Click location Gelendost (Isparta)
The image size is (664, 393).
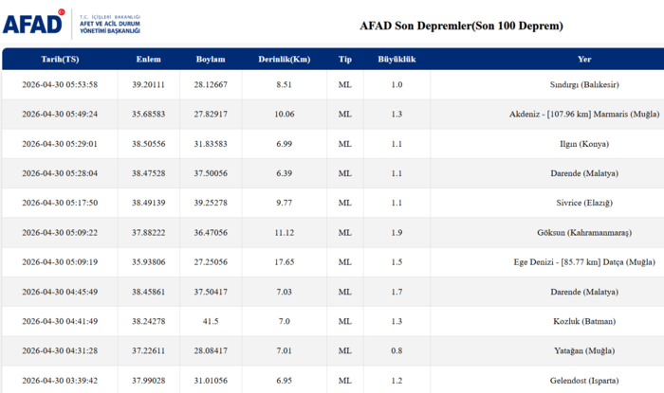584,381
